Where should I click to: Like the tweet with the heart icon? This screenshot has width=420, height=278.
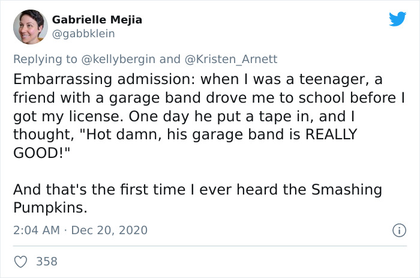tap(20, 261)
